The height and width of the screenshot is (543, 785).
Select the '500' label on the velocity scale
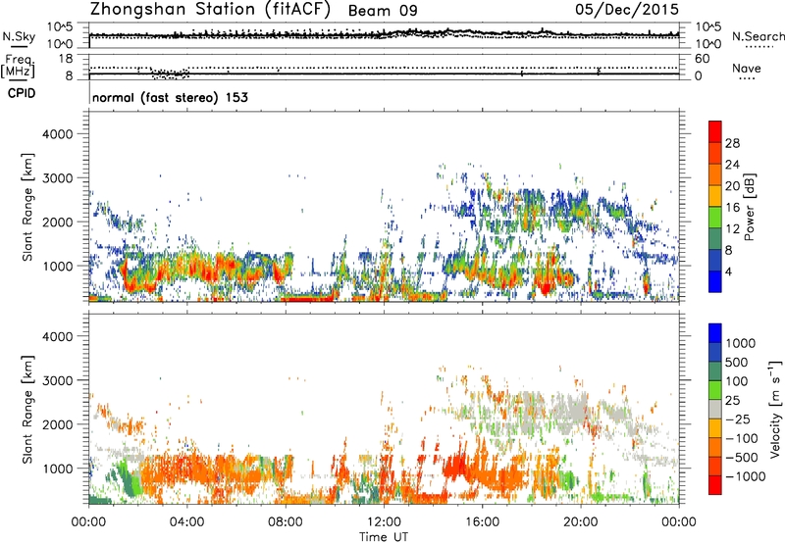tap(737, 363)
